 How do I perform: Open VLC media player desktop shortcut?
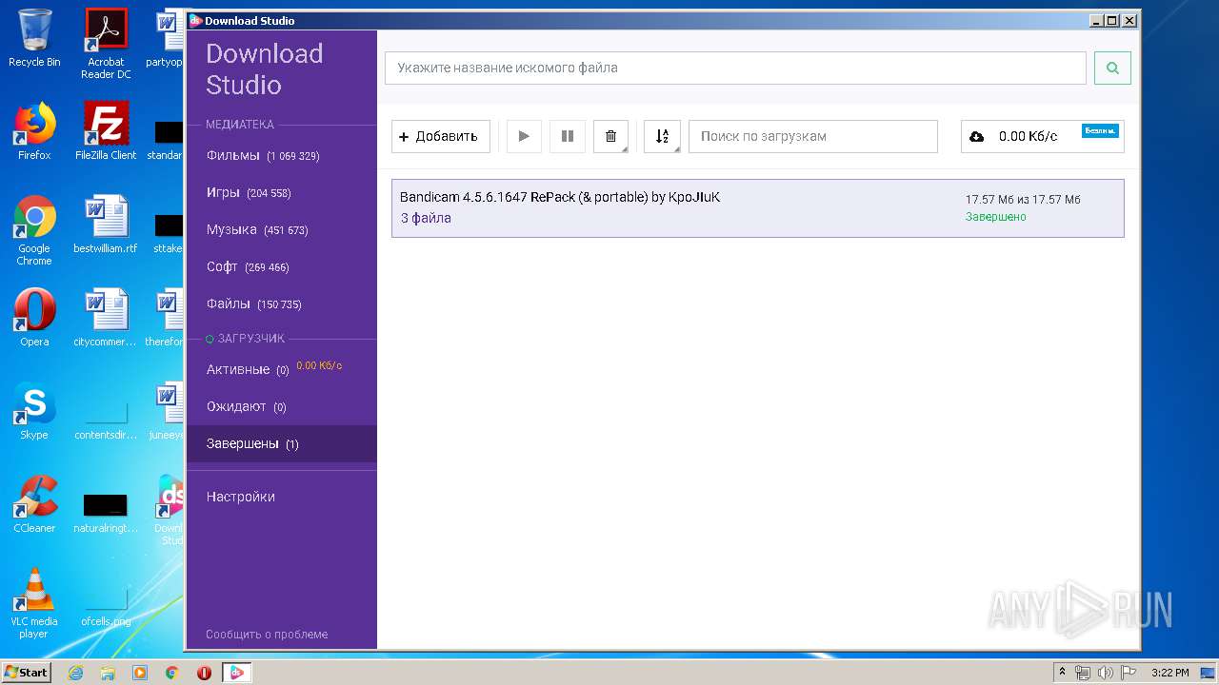point(34,603)
